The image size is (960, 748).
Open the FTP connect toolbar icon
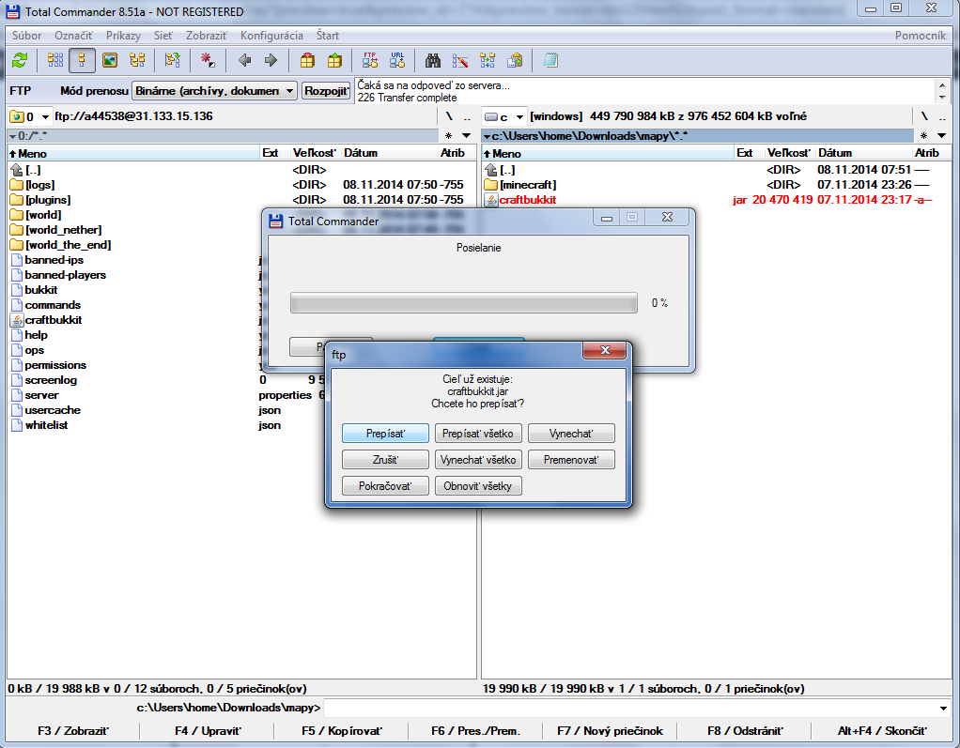tap(370, 60)
